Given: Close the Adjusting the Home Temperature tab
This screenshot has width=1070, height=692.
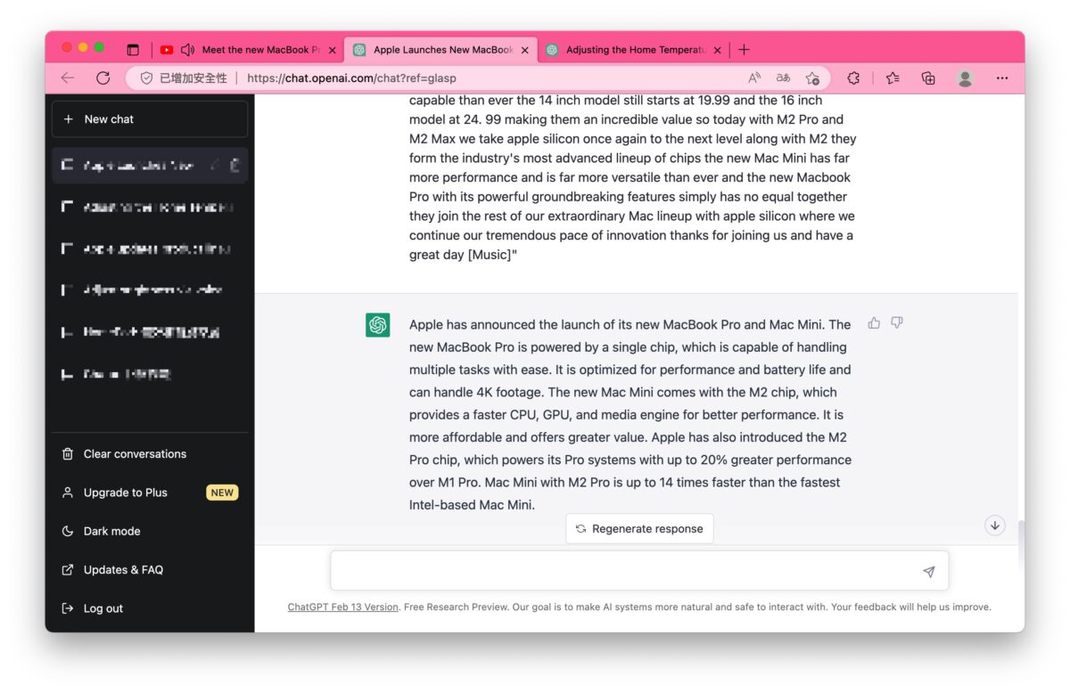Looking at the screenshot, I should (718, 50).
